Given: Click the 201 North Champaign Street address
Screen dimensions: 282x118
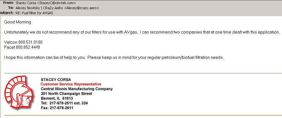Looking at the screenshot, I should click(66, 94).
